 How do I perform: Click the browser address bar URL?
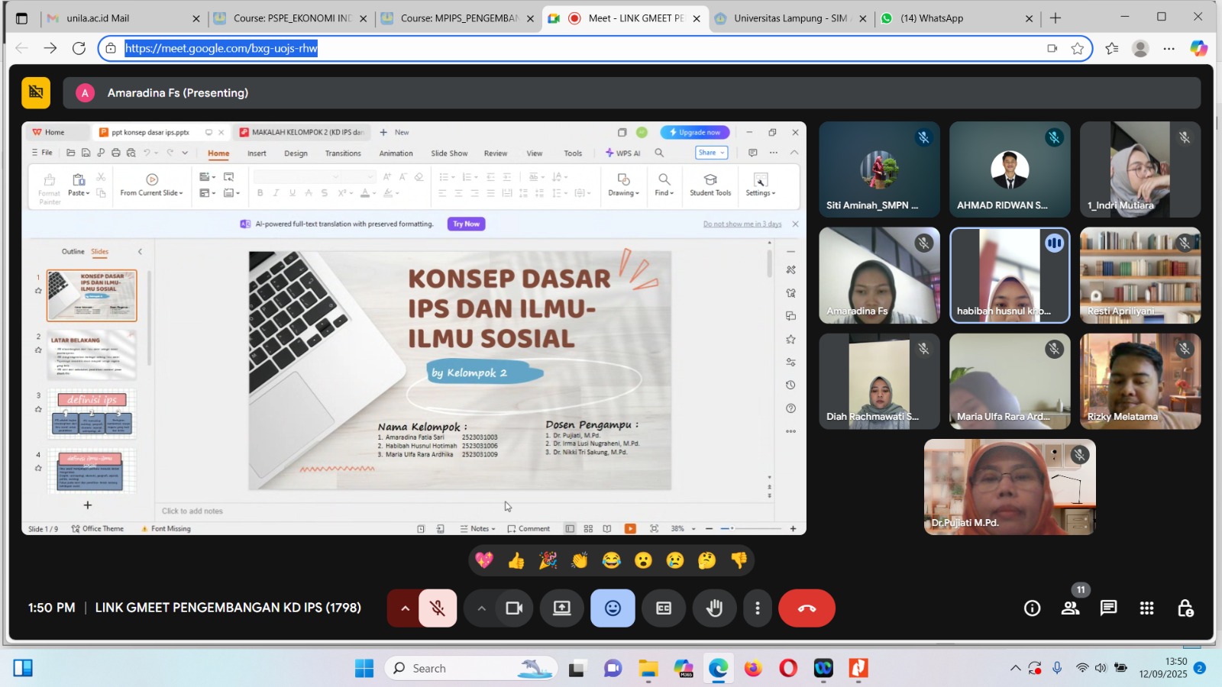(x=221, y=49)
